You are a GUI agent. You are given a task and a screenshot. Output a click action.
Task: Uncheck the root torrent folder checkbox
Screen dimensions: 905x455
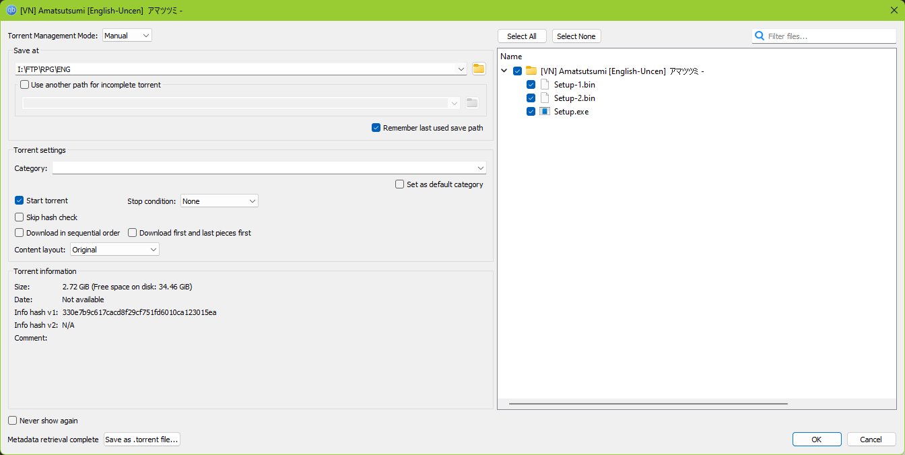click(518, 71)
